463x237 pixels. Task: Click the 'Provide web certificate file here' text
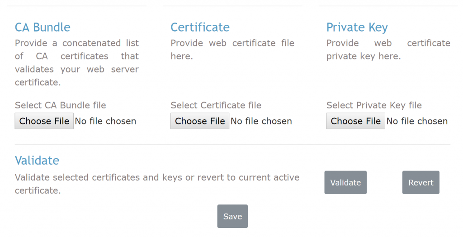point(232,50)
